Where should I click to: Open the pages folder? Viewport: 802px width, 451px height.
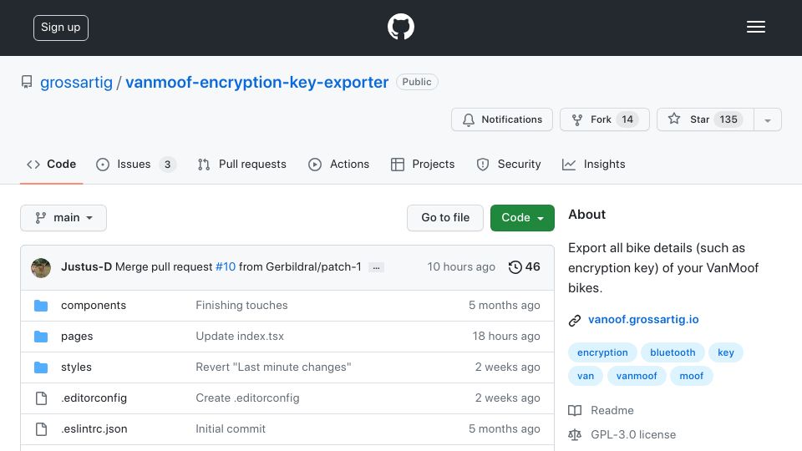click(77, 337)
